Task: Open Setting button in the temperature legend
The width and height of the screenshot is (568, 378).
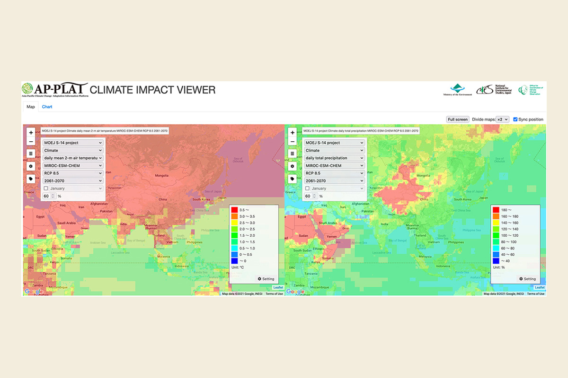Action: tap(266, 279)
